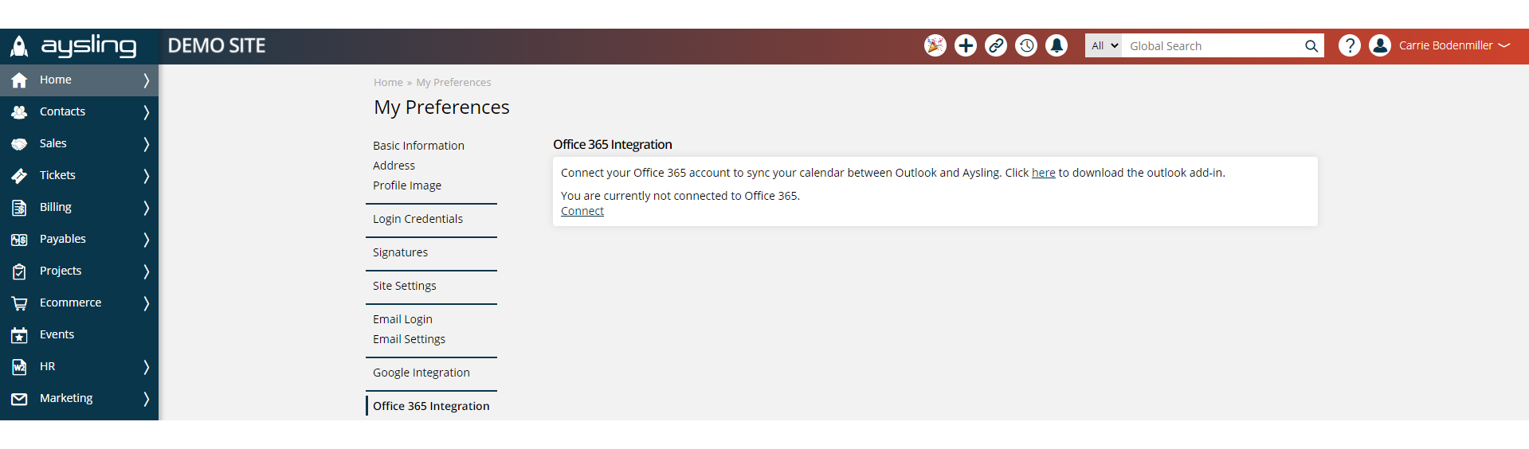Open the recent history clock icon

click(1026, 45)
